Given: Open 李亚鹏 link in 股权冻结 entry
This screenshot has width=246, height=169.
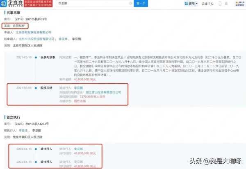Looking at the screenshot, I should click(78, 88).
